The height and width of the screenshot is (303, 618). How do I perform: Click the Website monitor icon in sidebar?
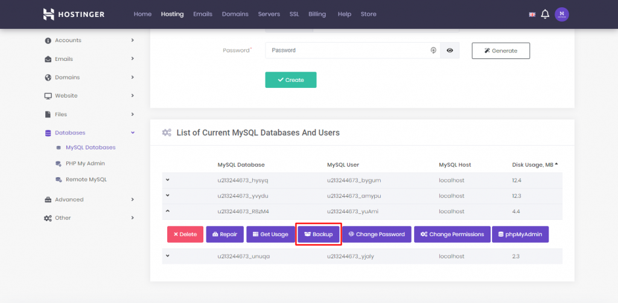pyautogui.click(x=48, y=96)
